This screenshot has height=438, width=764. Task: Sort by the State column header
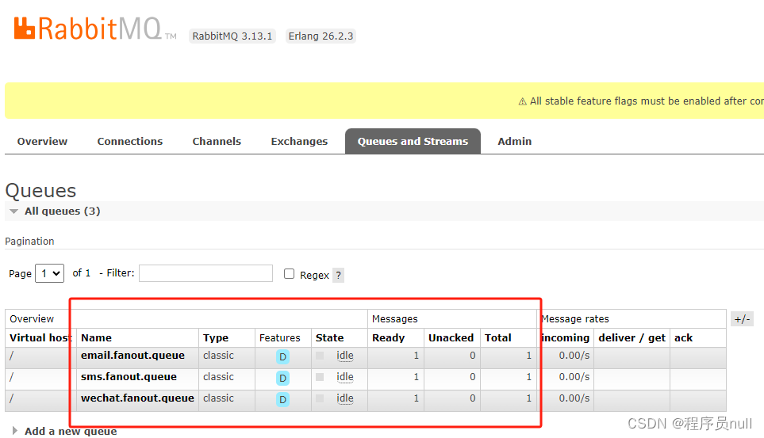329,337
